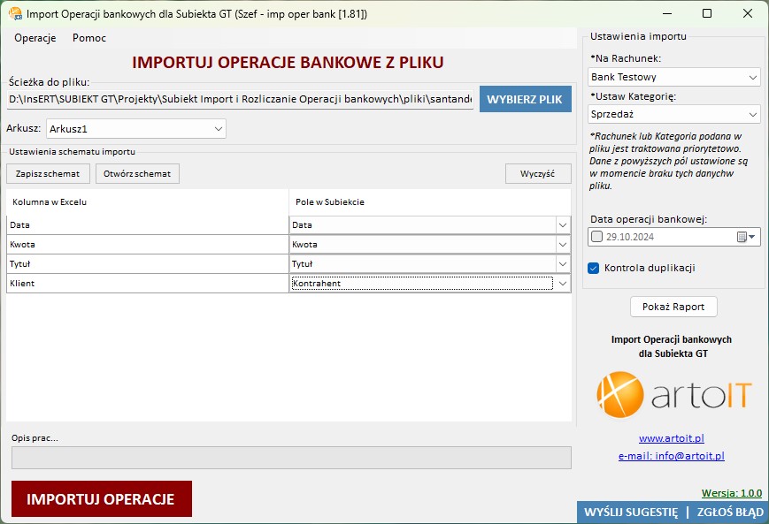This screenshot has height=524, width=769.
Task: Visit the www.artoit.pl link
Action: (x=671, y=438)
